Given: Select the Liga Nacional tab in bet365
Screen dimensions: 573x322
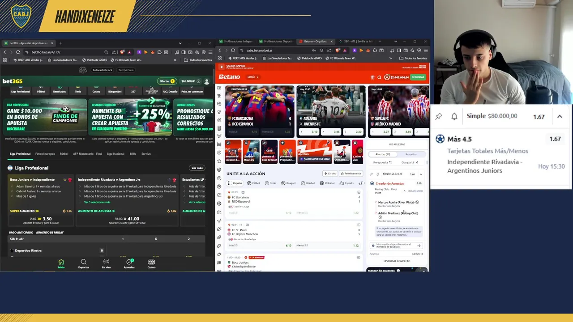Looking at the screenshot, I should (115, 154).
